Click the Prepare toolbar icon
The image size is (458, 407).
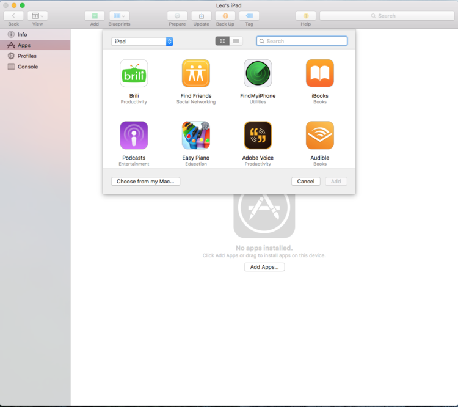[177, 16]
